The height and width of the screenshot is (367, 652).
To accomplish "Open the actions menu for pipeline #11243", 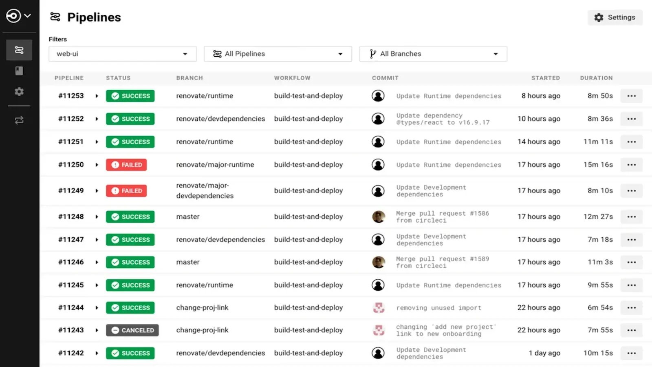I will coord(631,330).
